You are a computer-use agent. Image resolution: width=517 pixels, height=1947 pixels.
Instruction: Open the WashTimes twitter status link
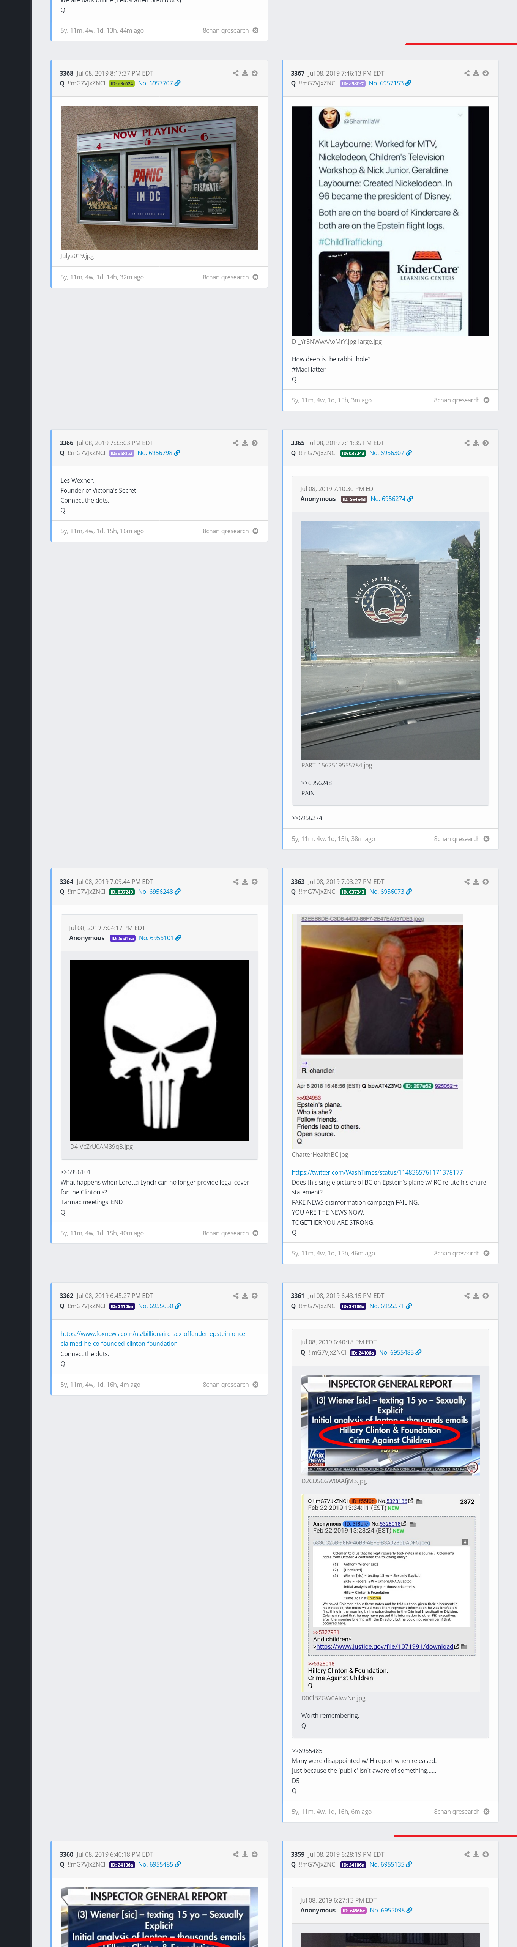click(x=377, y=1172)
